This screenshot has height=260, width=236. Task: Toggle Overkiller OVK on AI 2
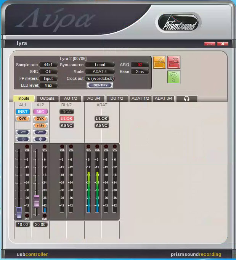click(40, 119)
